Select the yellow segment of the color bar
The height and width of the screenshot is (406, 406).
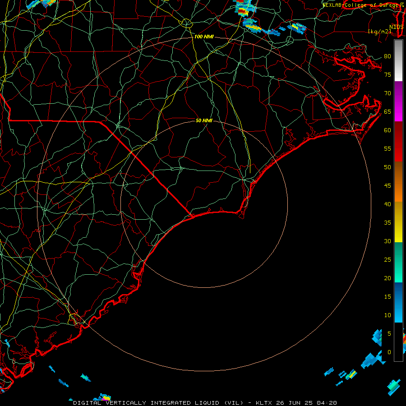[398, 222]
